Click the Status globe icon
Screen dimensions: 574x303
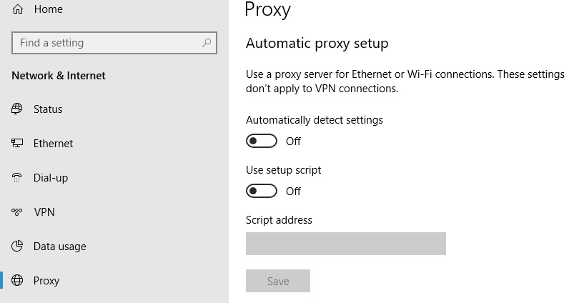click(17, 109)
